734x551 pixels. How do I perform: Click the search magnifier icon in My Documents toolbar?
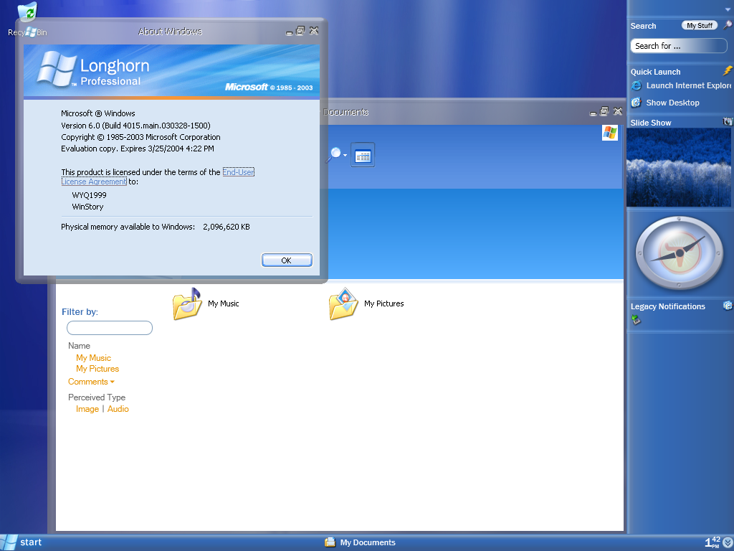[x=334, y=155]
